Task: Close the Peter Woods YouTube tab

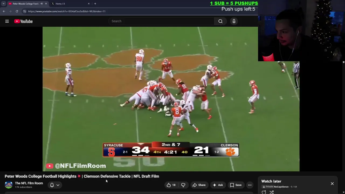Action: coord(46,4)
